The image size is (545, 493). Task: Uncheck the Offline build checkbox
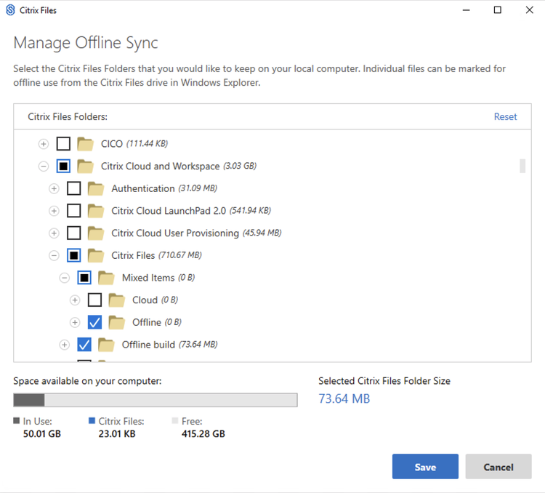84,344
